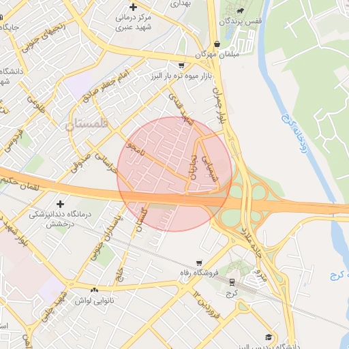Image resolution: width=349 pixels, height=349 pixels.
Task: Click the hospital cross icon above مرکز درمانی شهید عنبری
Action: pos(133,7)
